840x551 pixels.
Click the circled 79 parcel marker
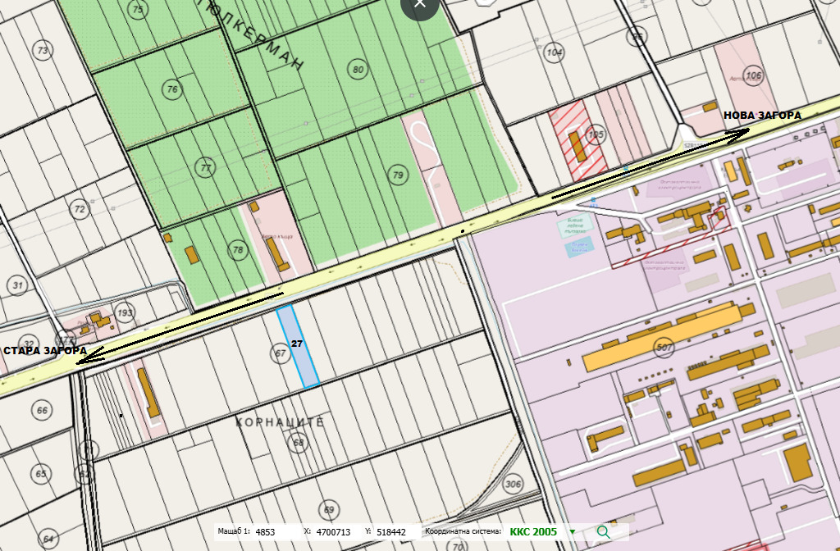(398, 175)
